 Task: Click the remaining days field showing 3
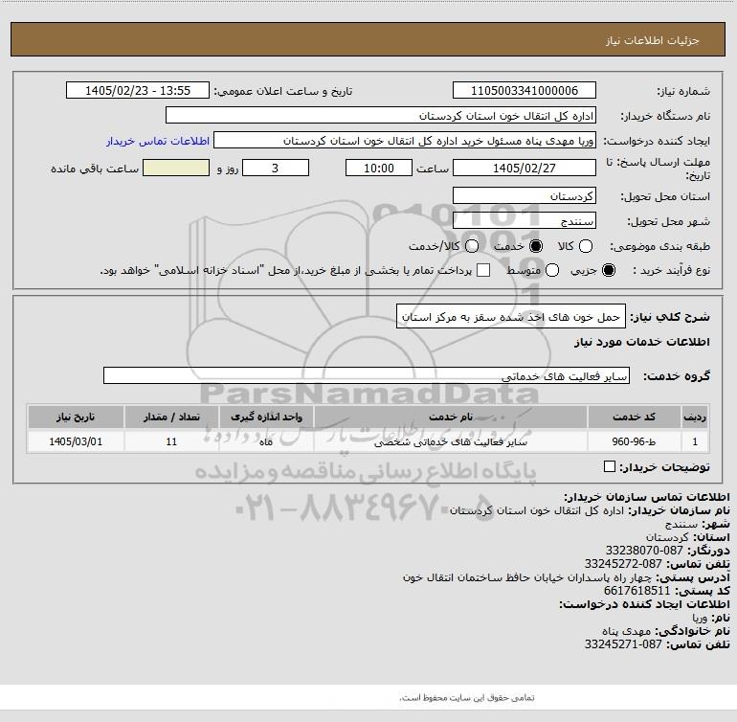coord(276,168)
